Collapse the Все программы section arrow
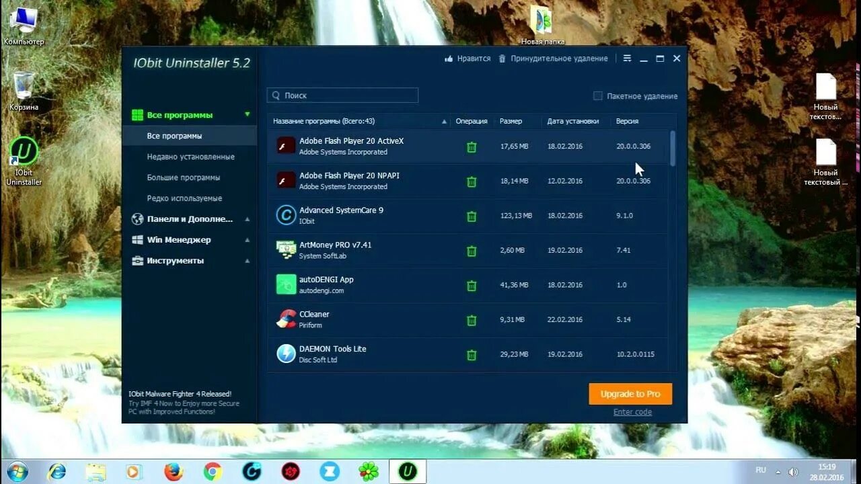Viewport: 861px width, 484px height. pos(248,115)
